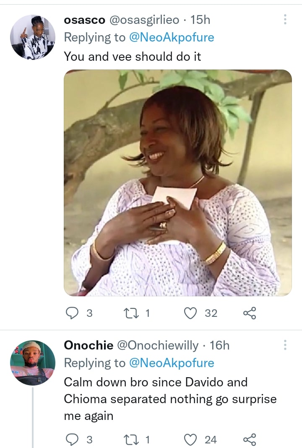
Task: Like Onochie's tweet with the heart icon
Action: pos(191,440)
